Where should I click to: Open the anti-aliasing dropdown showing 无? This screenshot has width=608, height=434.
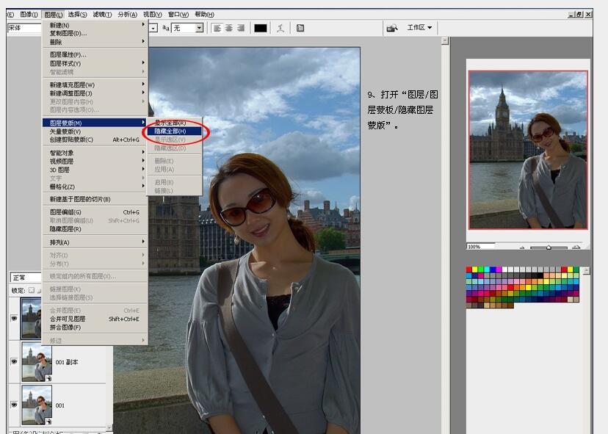coord(187,28)
